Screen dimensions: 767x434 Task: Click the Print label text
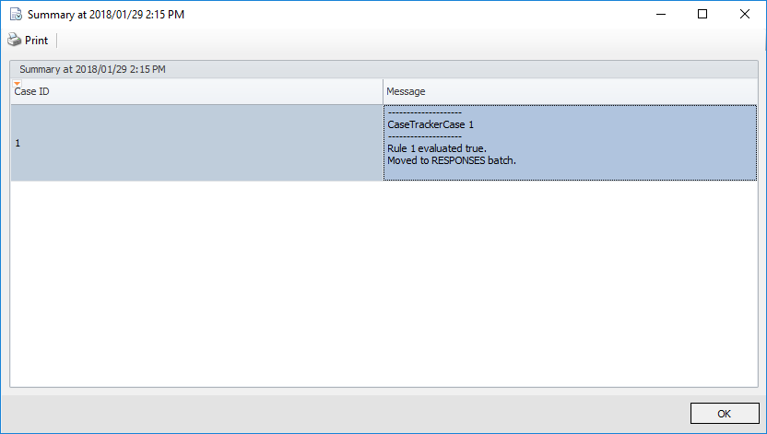(x=36, y=41)
